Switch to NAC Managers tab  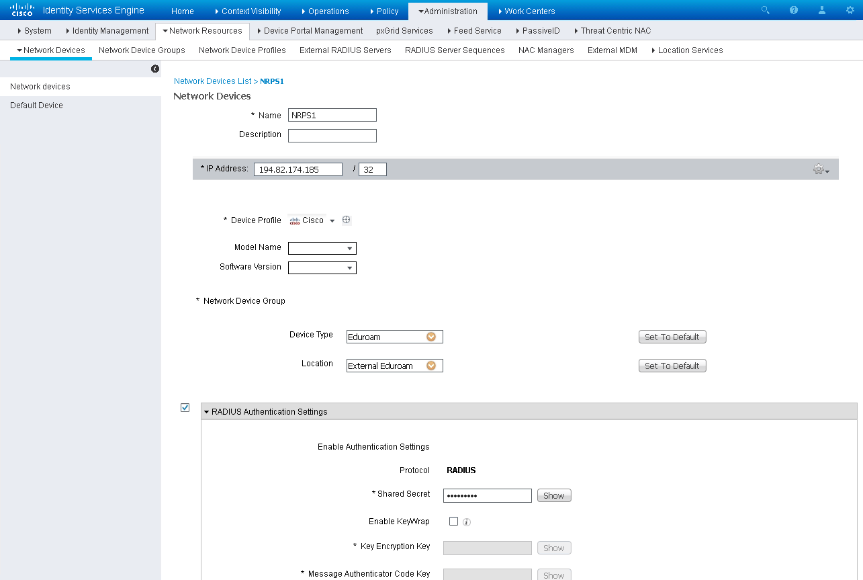(x=546, y=50)
